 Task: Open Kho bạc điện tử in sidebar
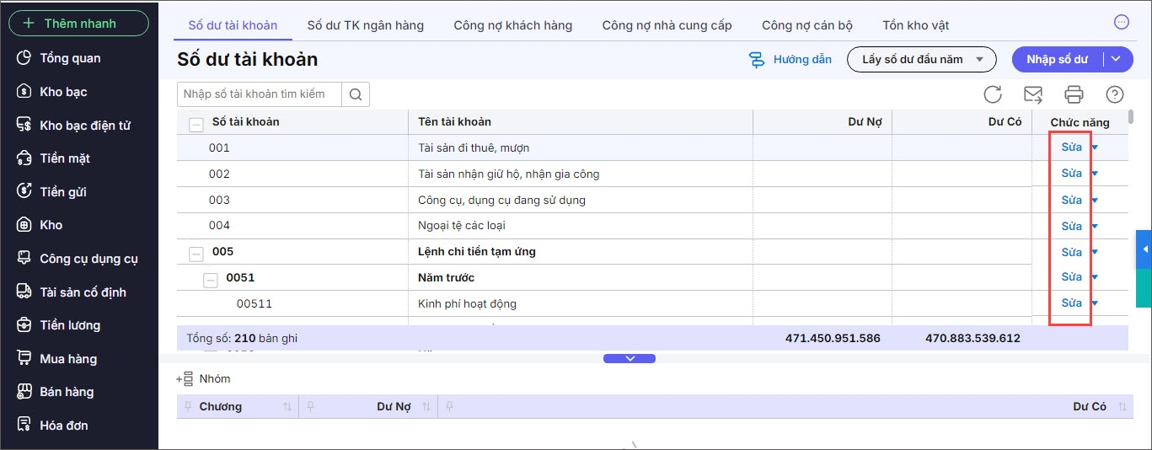coord(84,126)
